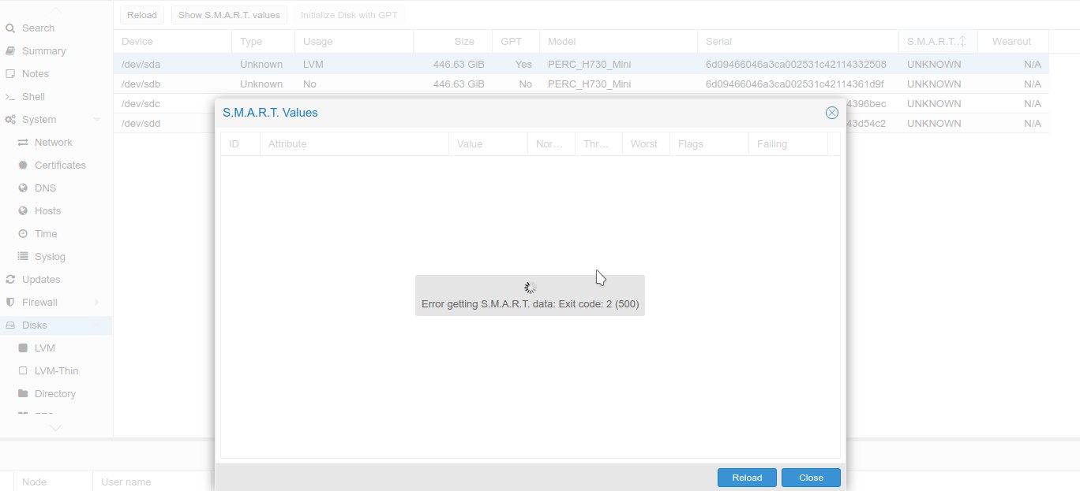Click the Flags column header in dialog
This screenshot has height=491, width=1080.
[709, 144]
